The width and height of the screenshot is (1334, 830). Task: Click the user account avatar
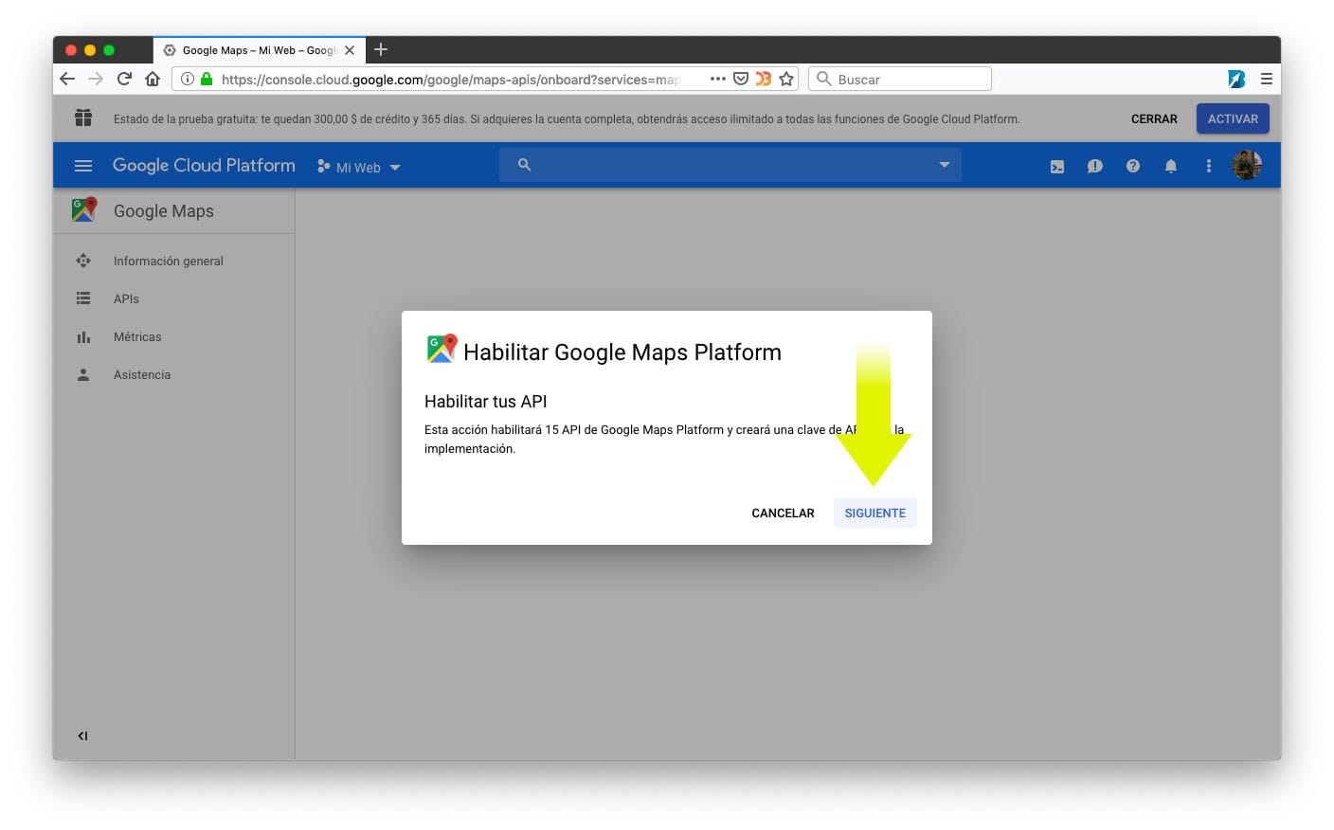pos(1247,165)
